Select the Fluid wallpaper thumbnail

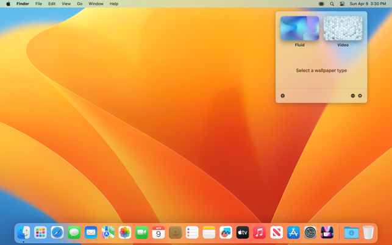click(299, 28)
